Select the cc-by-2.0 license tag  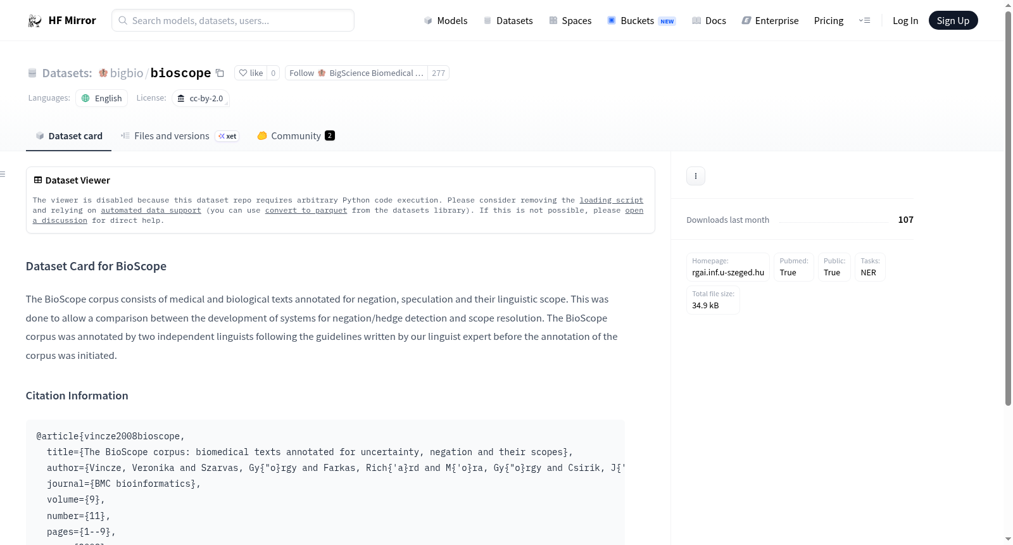(201, 98)
